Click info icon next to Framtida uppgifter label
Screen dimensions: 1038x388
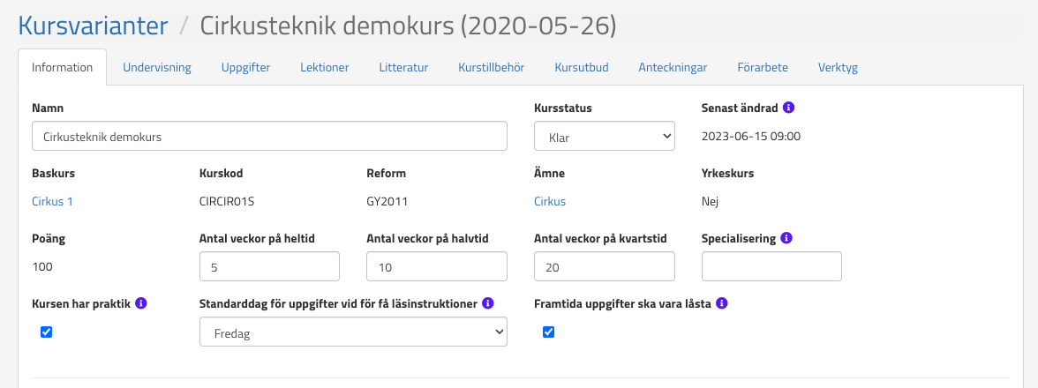pyautogui.click(x=721, y=303)
